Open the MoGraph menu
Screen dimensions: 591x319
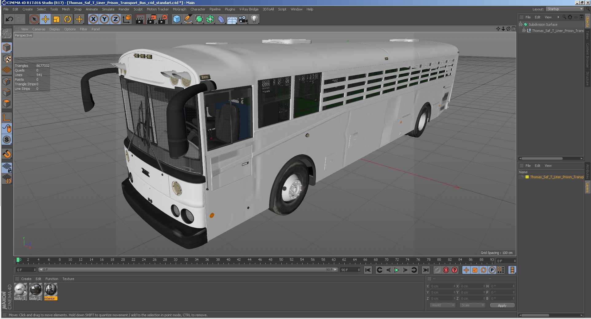(179, 9)
